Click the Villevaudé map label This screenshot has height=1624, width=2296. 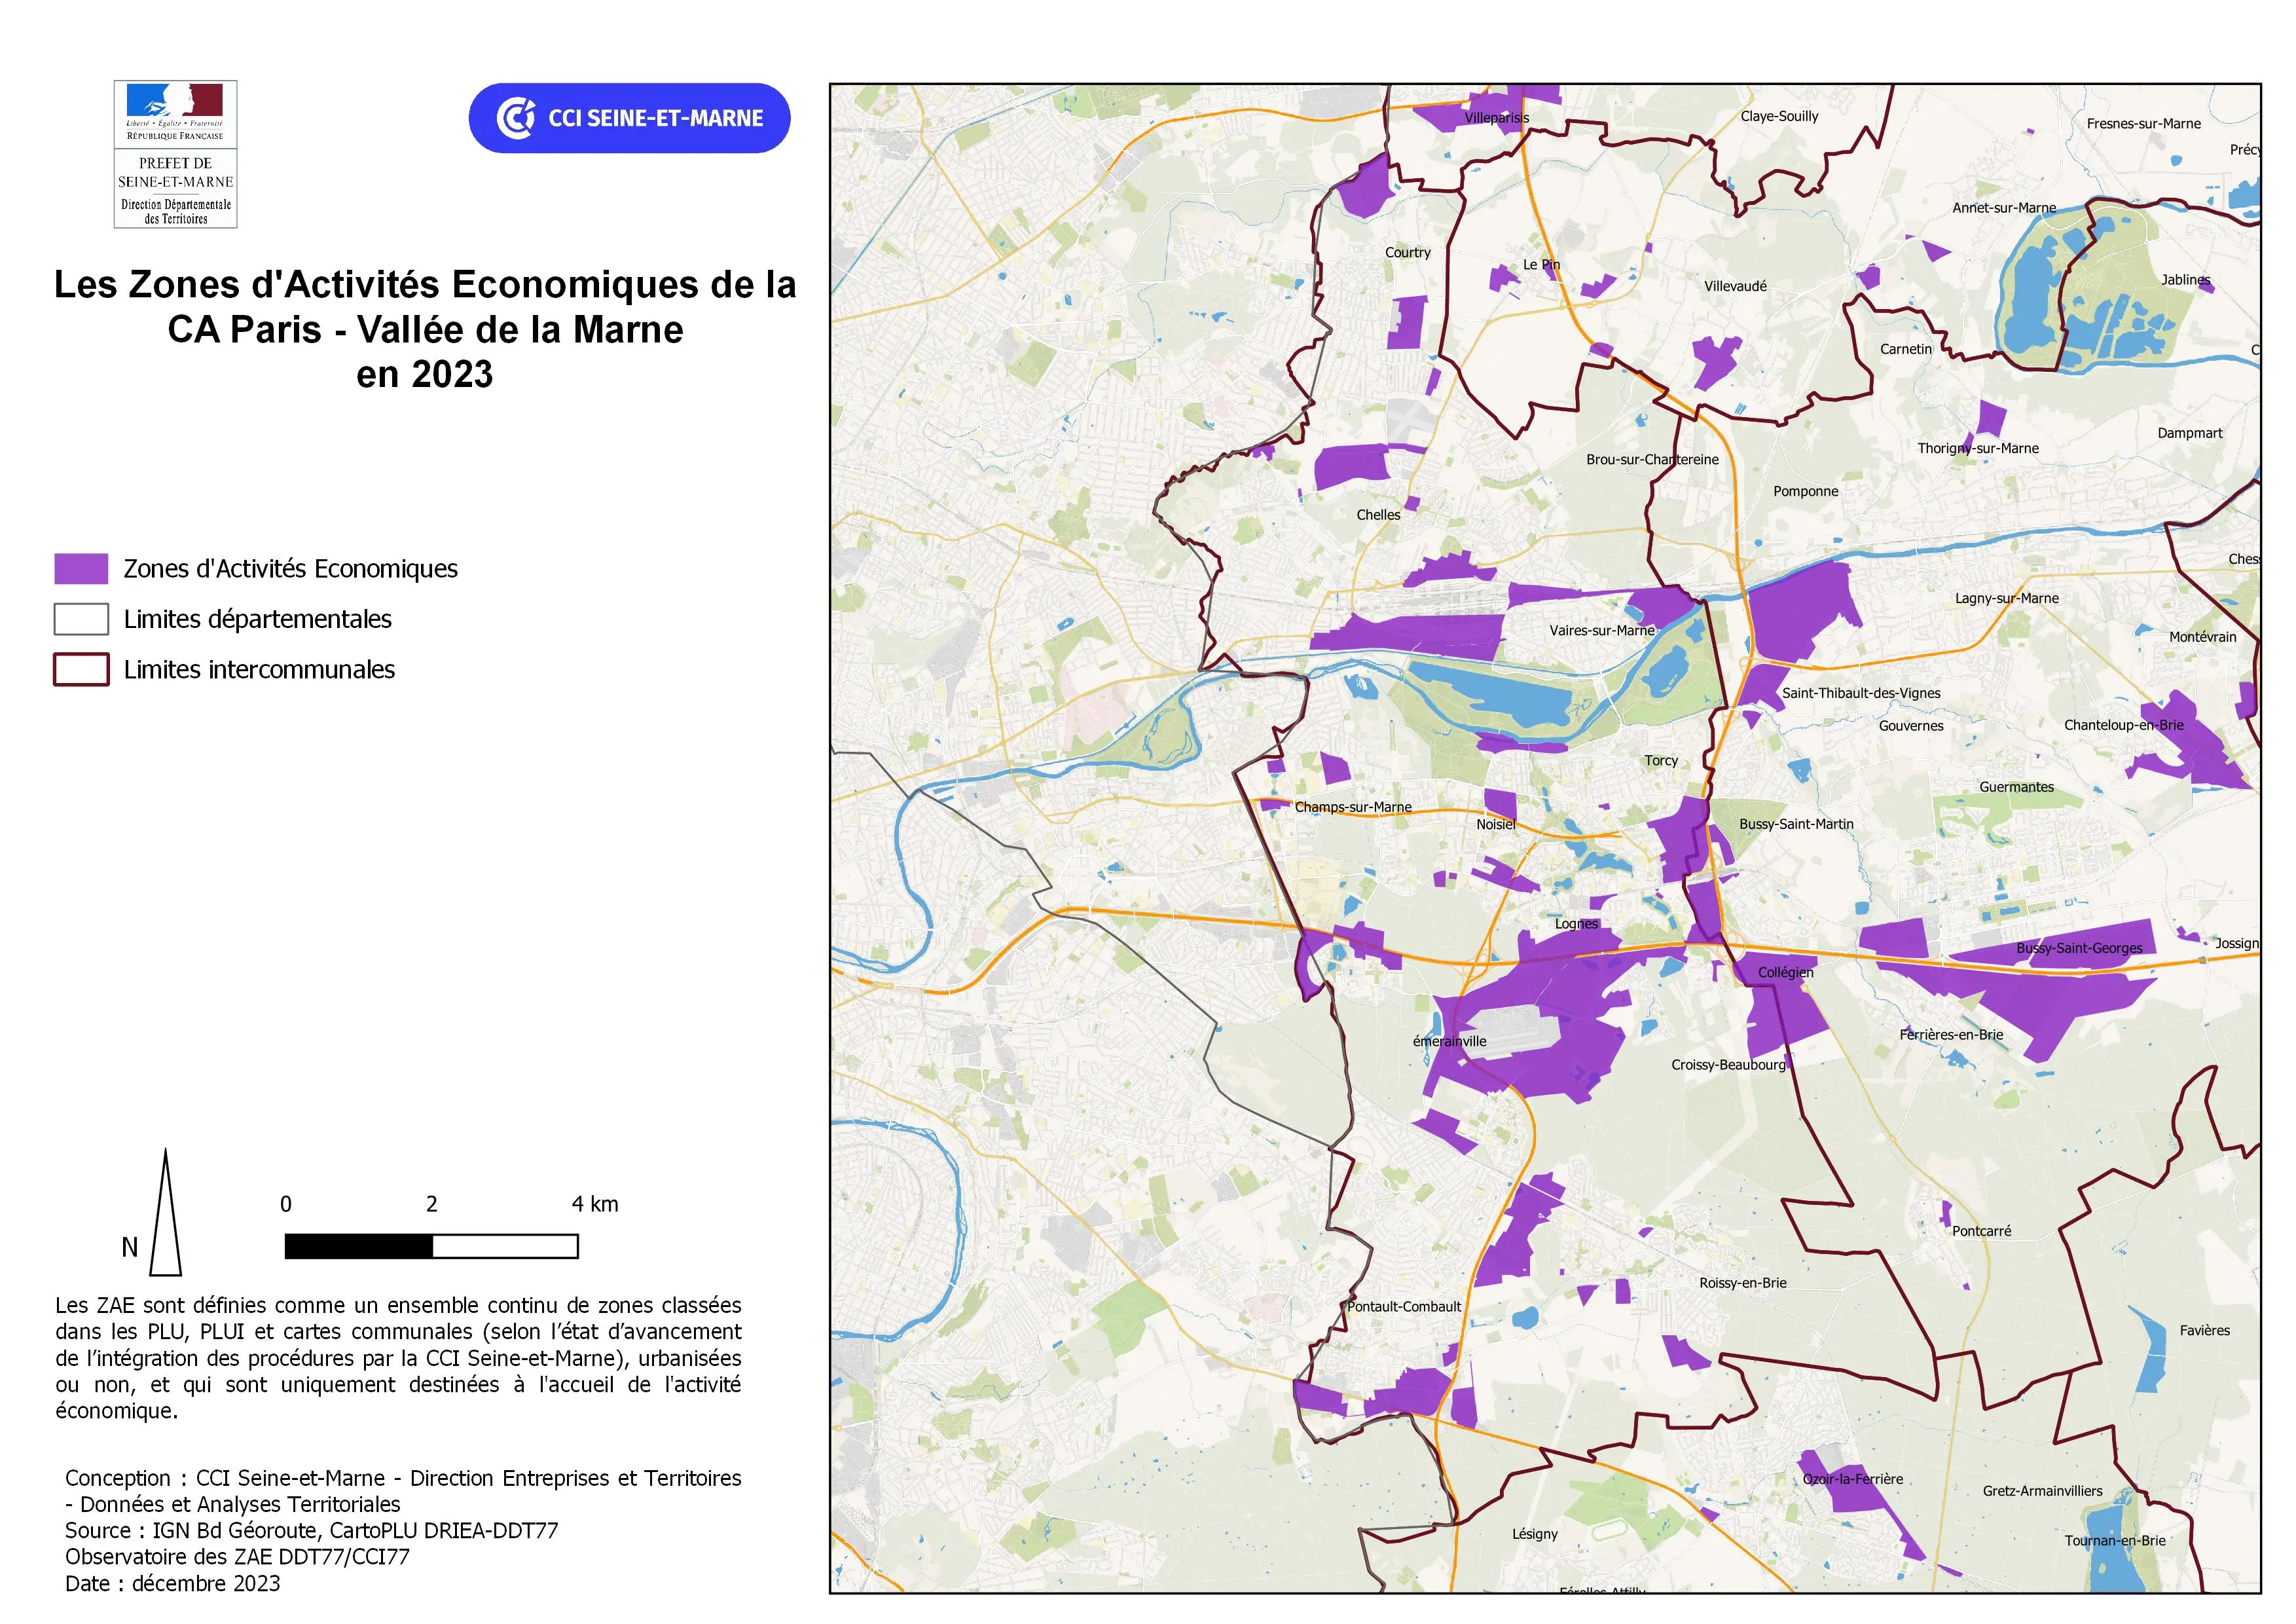tap(1735, 286)
